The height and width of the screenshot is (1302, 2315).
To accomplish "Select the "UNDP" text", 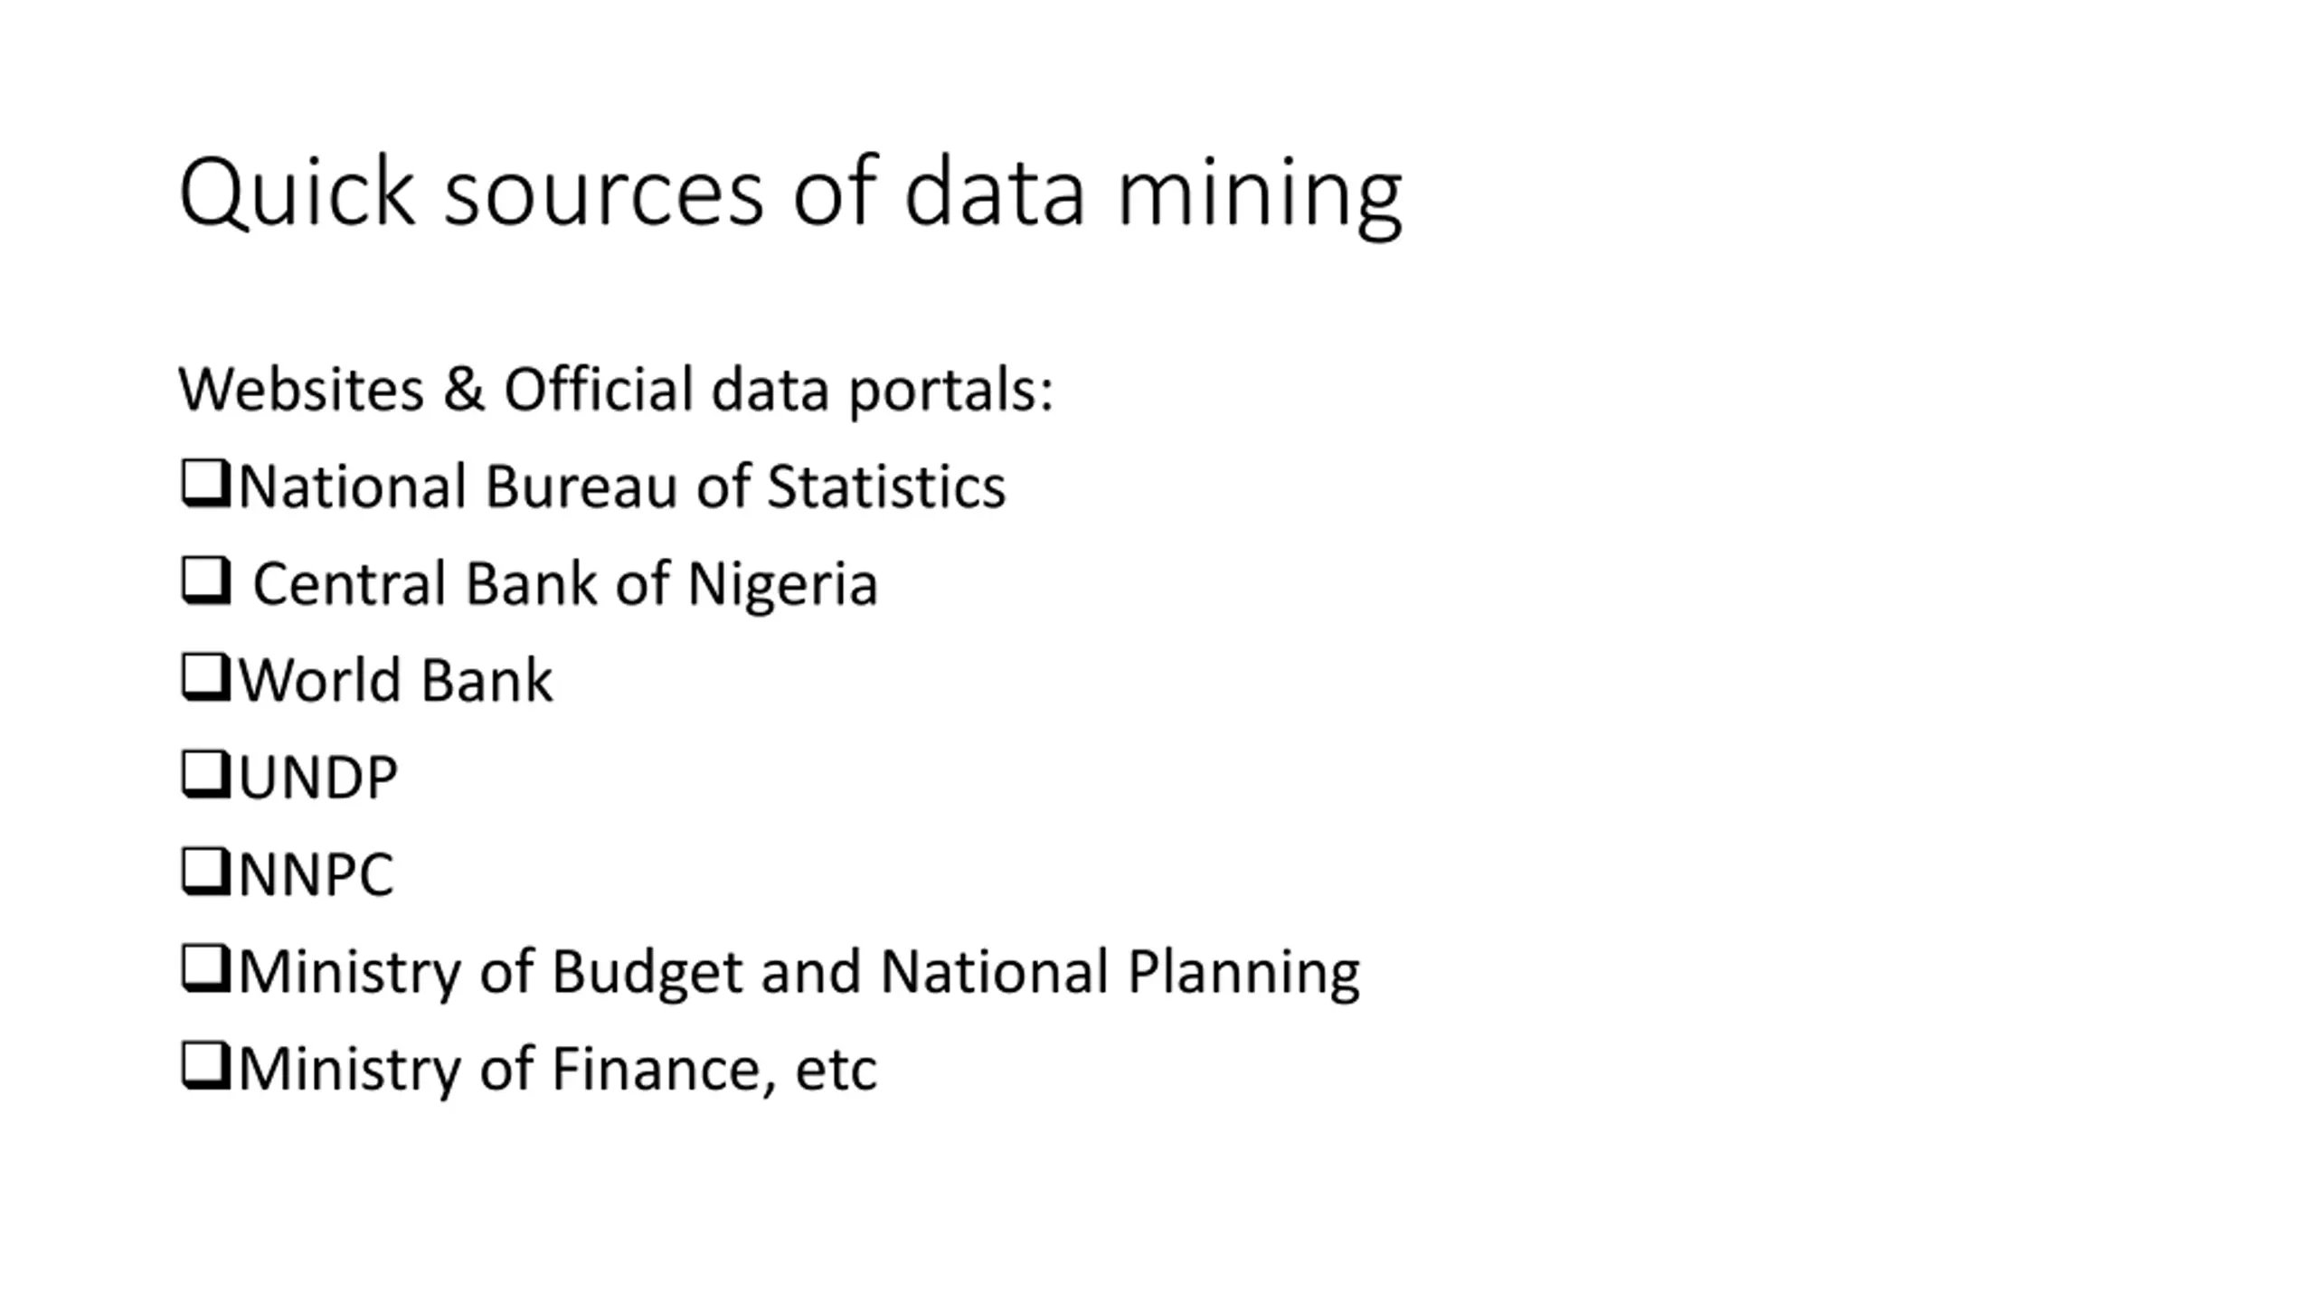I will click(317, 777).
